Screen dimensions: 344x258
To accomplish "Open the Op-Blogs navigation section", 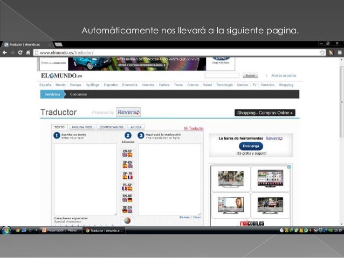I will click(x=92, y=85).
